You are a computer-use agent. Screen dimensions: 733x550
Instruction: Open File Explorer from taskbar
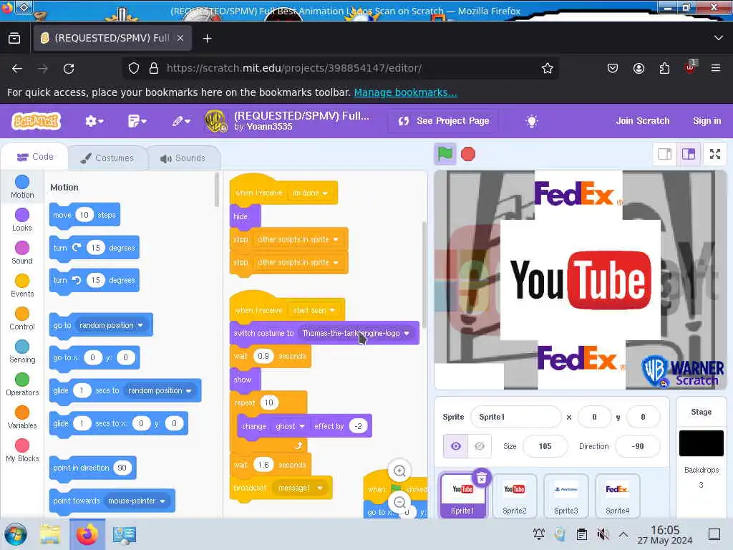(x=50, y=534)
